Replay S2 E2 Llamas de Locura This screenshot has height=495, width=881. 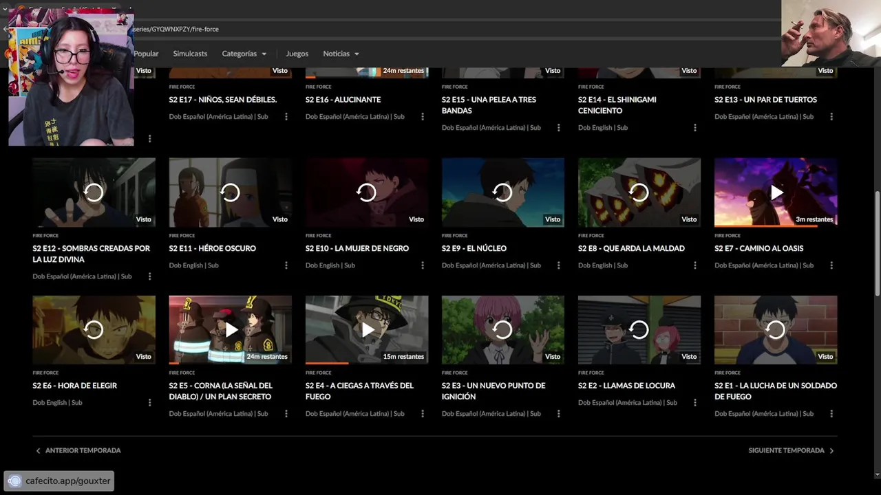point(639,330)
